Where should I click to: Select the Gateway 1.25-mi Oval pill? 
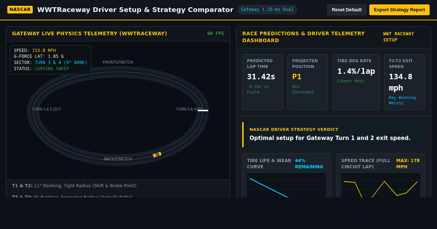(267, 9)
